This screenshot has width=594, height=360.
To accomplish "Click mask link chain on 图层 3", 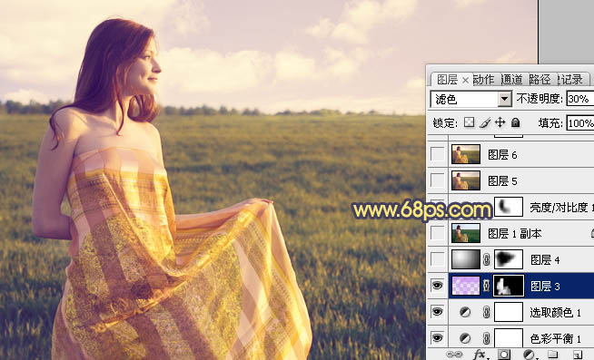I will point(487,287).
